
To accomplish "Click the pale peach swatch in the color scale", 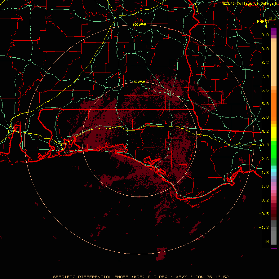I will [x=274, y=64].
